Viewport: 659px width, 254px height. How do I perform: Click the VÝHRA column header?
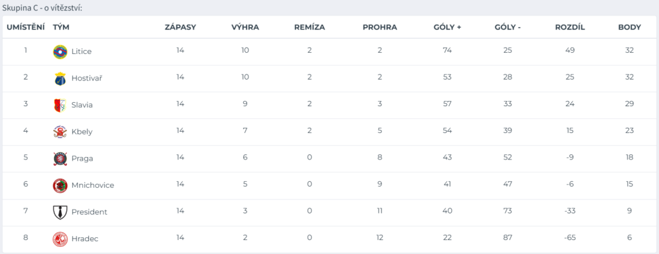(x=245, y=27)
